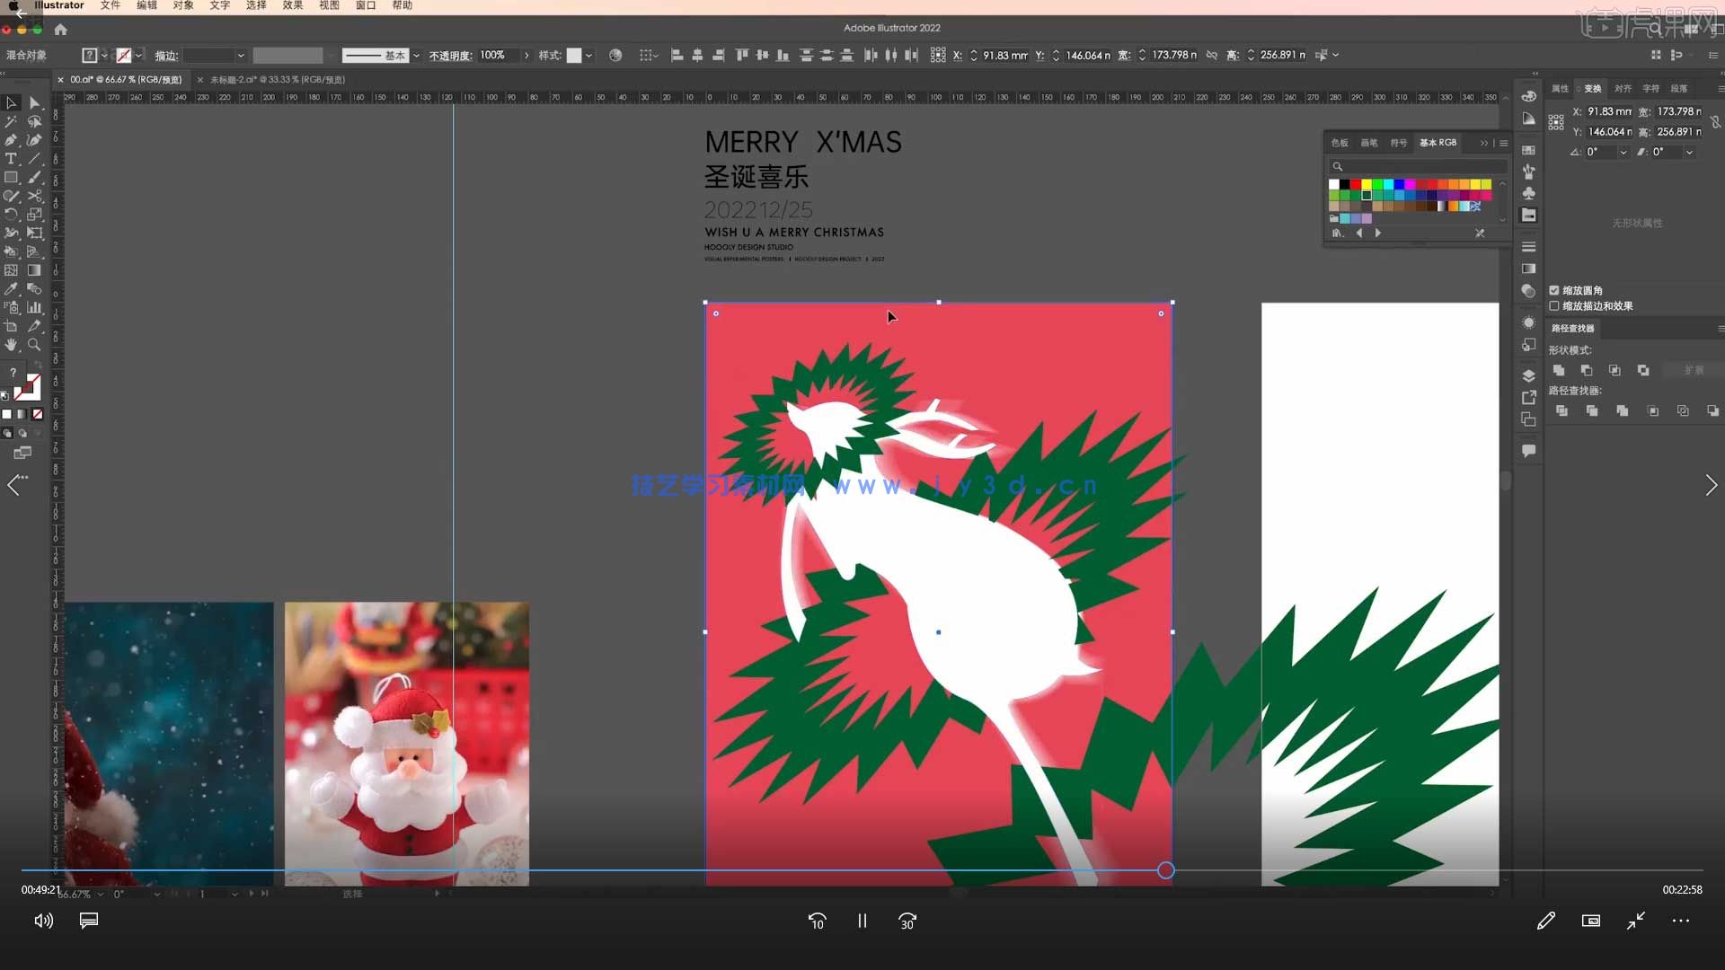Switch to the 对齐 panel tab

coord(1622,89)
